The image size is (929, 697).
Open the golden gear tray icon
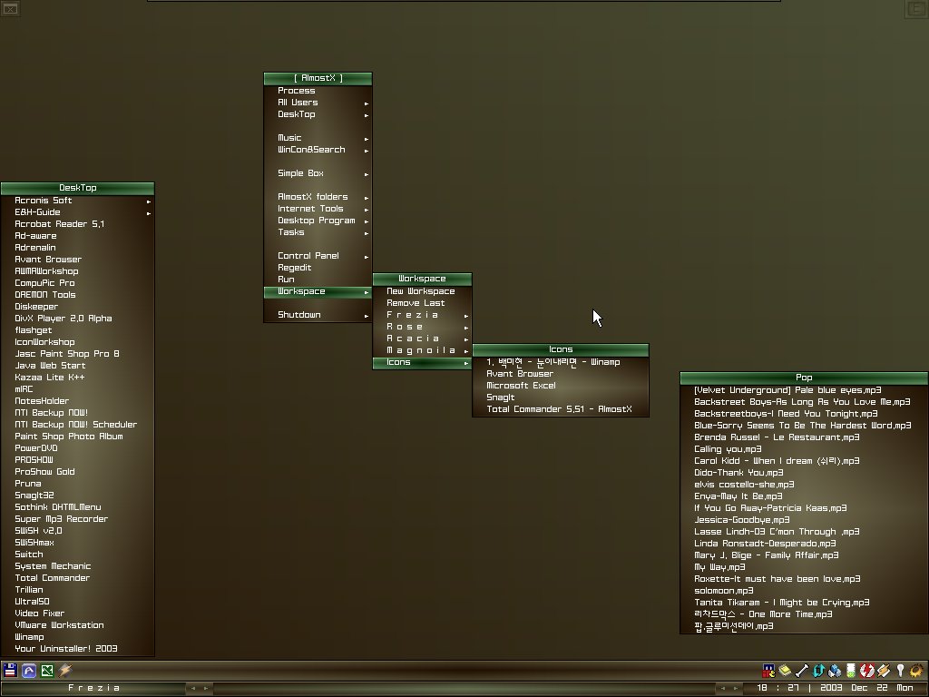pyautogui.click(x=916, y=671)
